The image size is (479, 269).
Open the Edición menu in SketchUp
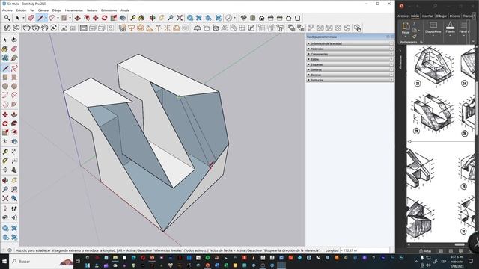point(21,10)
